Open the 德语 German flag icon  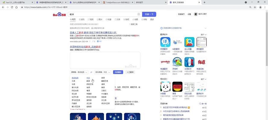coord(177,87)
